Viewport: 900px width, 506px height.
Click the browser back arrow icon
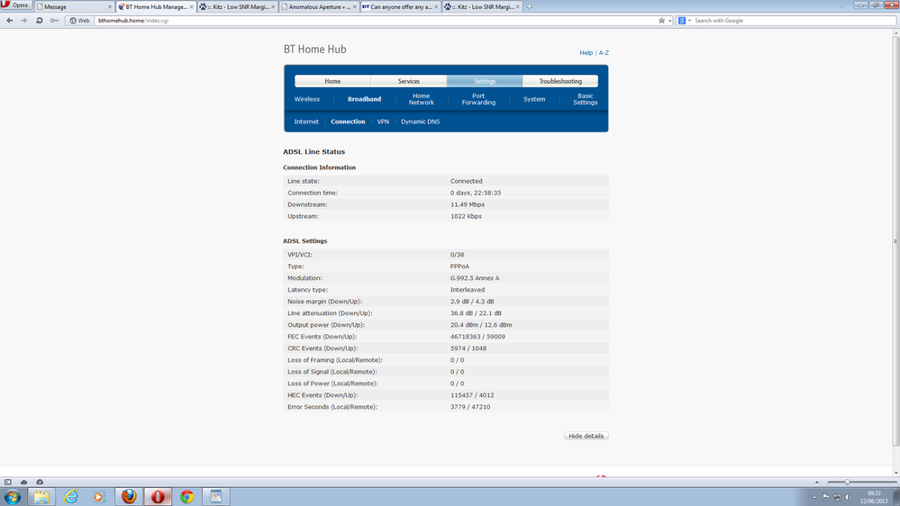click(10, 21)
